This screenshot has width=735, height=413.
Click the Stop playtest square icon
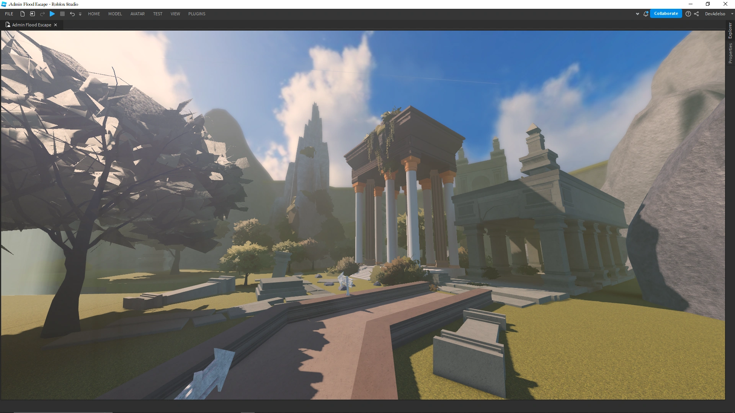coord(62,14)
